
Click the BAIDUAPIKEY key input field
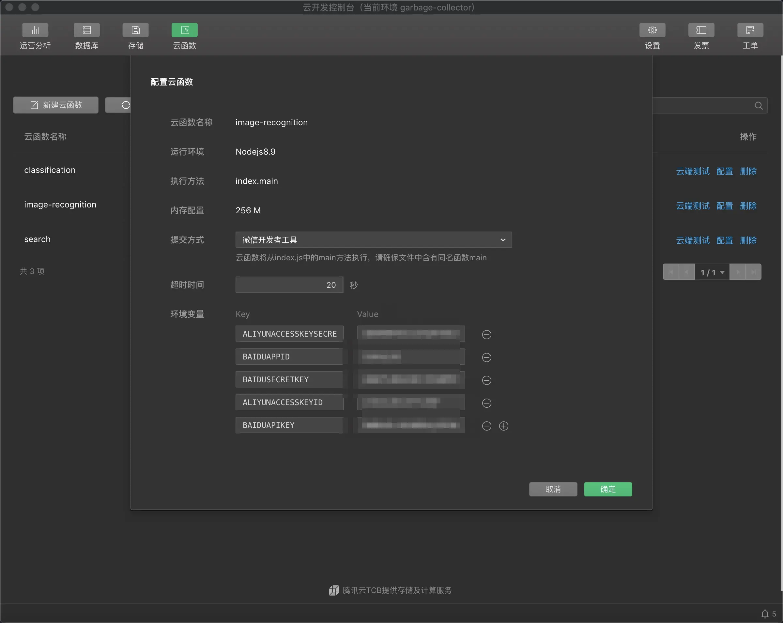pos(289,425)
